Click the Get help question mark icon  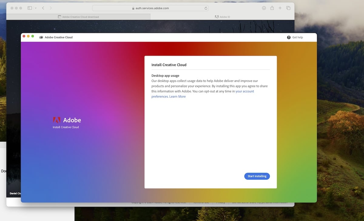point(288,37)
